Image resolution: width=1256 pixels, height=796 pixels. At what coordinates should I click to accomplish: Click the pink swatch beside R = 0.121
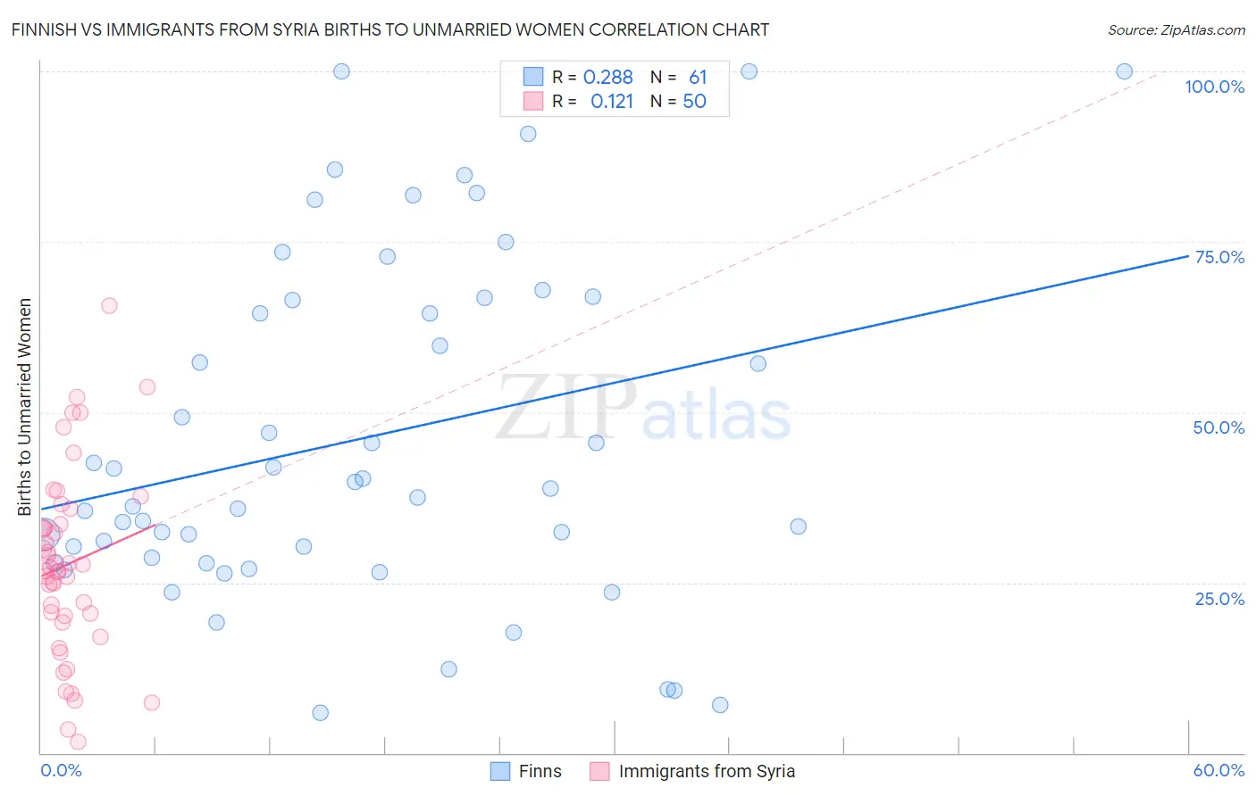533,101
